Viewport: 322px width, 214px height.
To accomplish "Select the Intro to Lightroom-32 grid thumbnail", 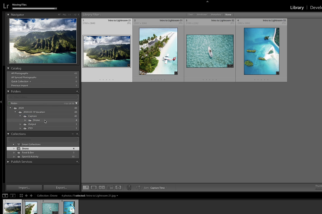I will (210, 51).
